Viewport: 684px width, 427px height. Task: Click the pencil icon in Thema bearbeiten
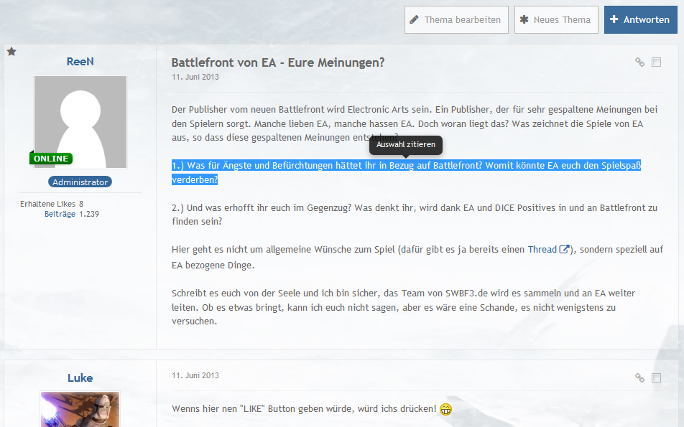(415, 19)
